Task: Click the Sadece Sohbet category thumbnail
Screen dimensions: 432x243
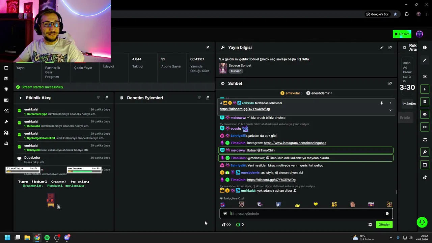Action: coord(223,68)
